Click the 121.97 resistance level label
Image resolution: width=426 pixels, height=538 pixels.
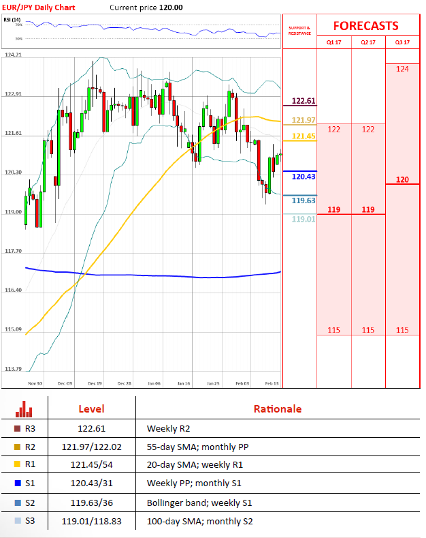(304, 120)
